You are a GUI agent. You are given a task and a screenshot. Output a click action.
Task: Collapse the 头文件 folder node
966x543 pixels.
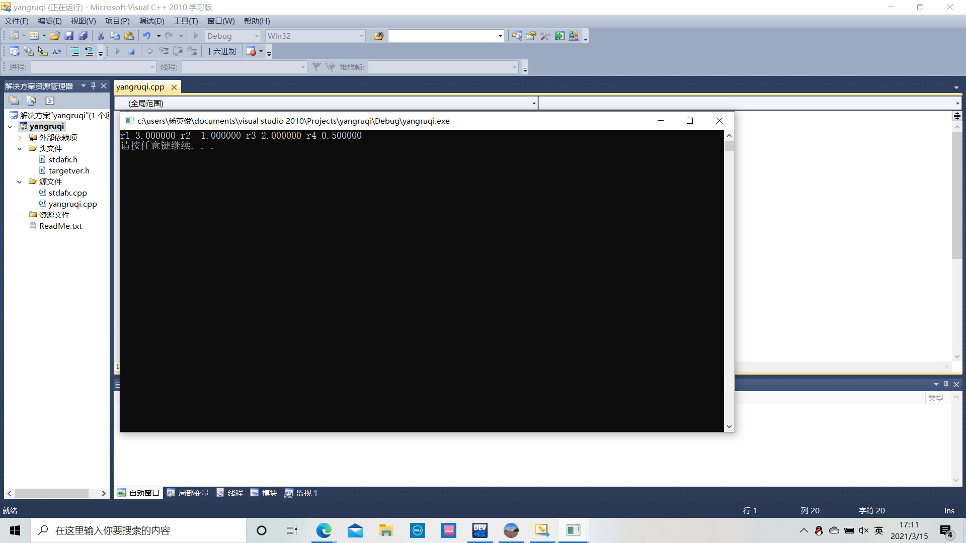[20, 148]
